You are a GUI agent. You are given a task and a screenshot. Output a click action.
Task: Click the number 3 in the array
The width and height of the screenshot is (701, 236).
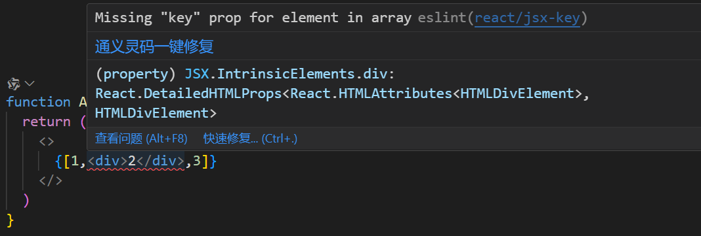pos(197,161)
